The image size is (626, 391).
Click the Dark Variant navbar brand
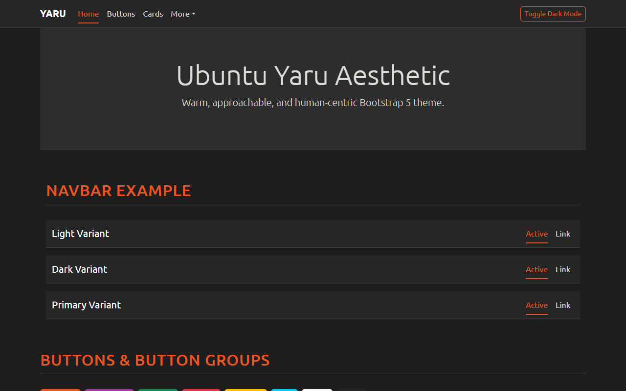click(x=80, y=269)
